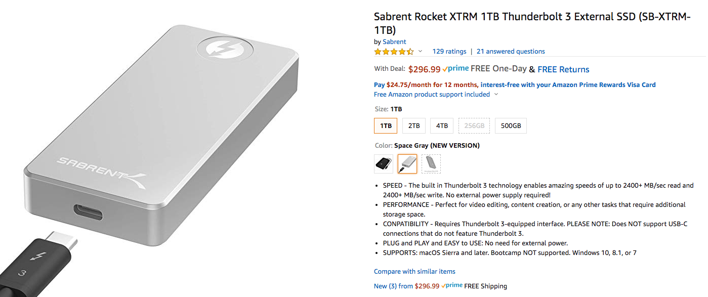Expand Free Amazon product support included
Viewport: 708px width, 297px height.
(496, 95)
